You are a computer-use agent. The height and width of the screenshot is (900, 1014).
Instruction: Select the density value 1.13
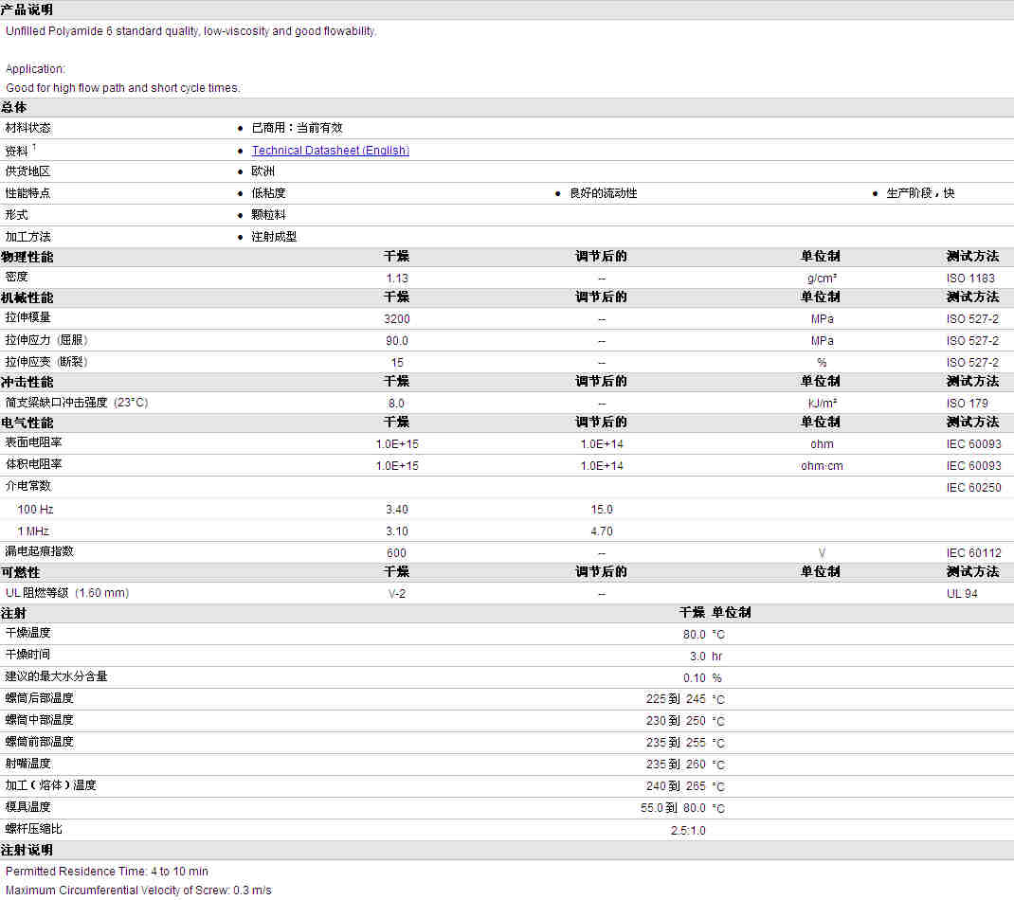click(x=397, y=279)
